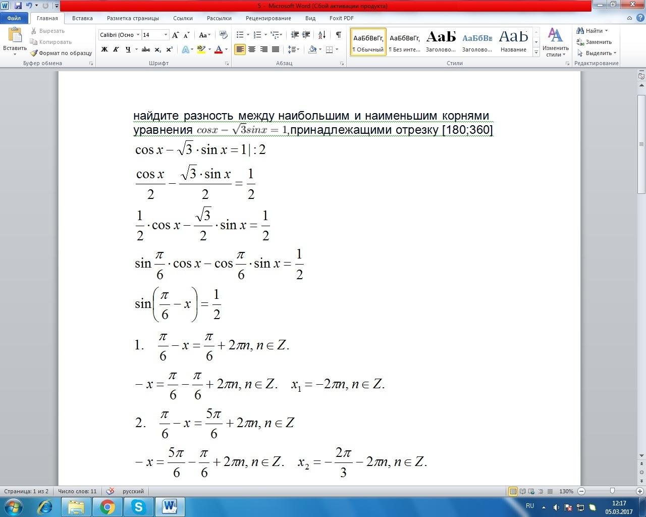This screenshot has width=646, height=517.
Task: Show paragraph marks with the pilcrow icon
Action: coord(338,35)
